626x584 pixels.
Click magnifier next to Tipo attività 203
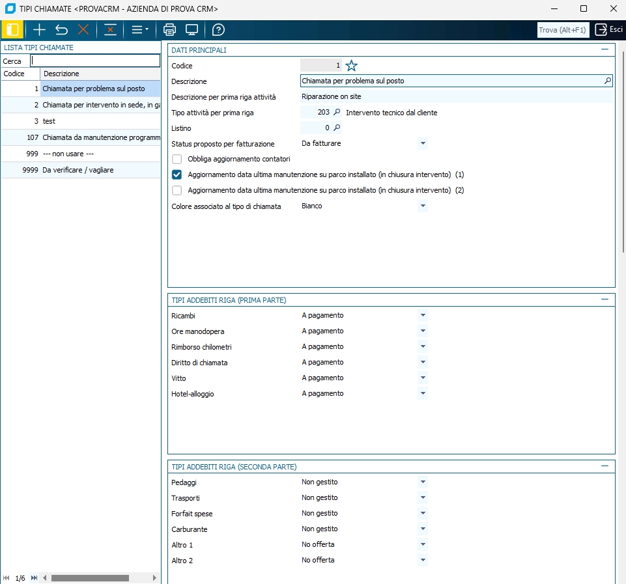[x=337, y=113]
